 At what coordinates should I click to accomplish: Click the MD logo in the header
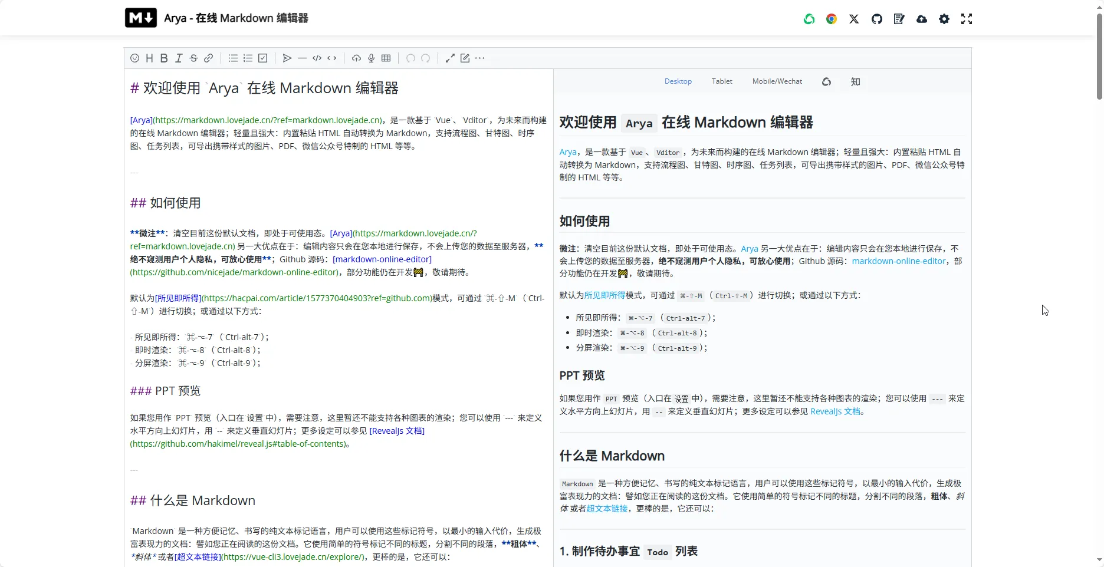[141, 18]
